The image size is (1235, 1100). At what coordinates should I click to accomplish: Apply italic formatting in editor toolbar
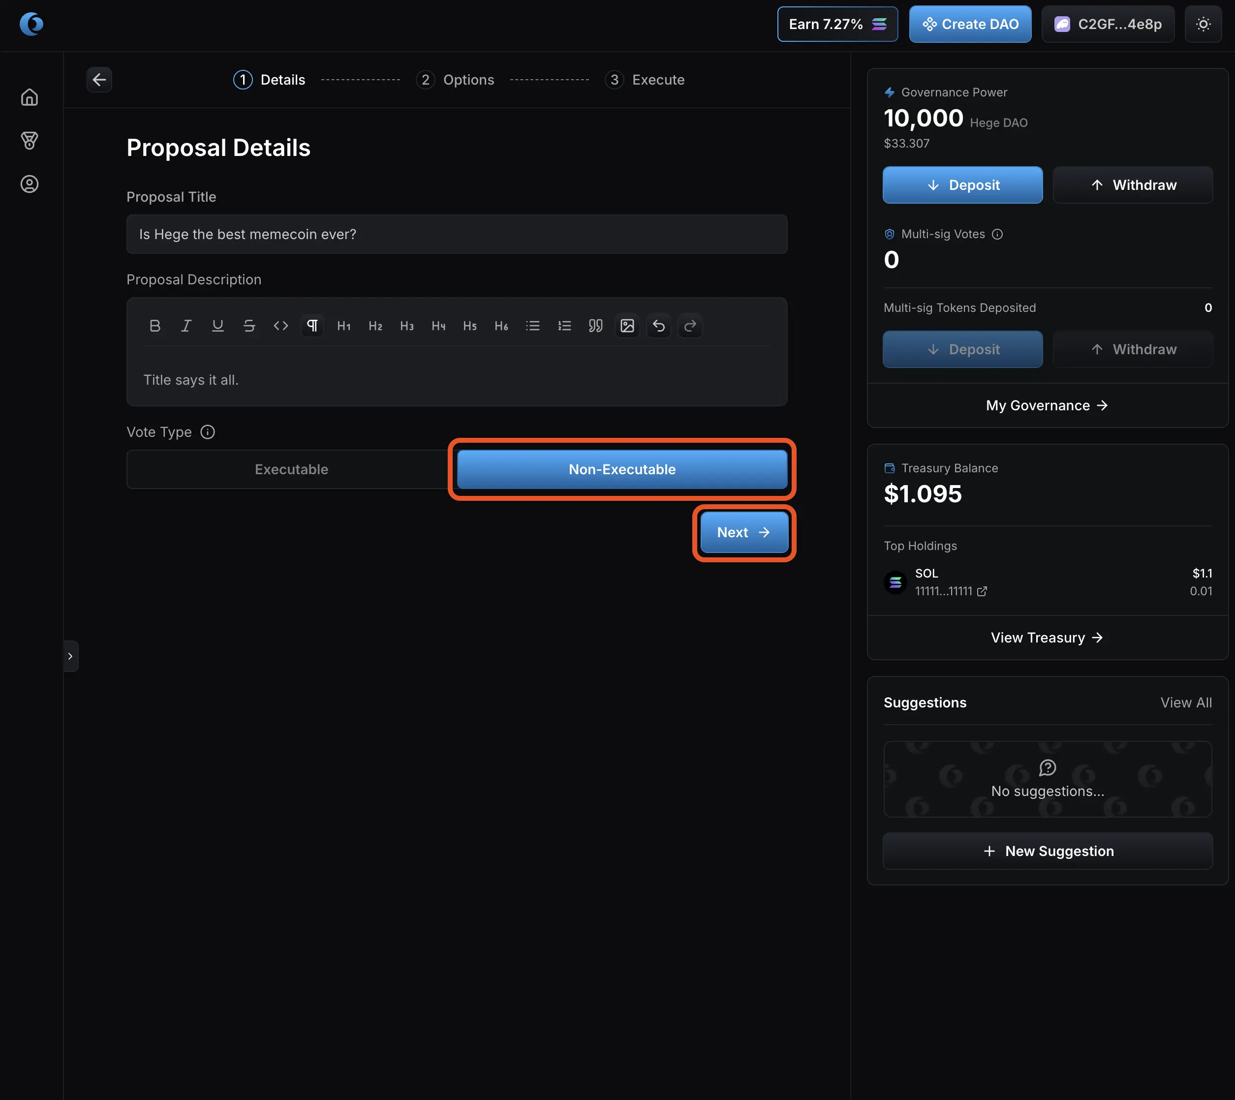(186, 326)
